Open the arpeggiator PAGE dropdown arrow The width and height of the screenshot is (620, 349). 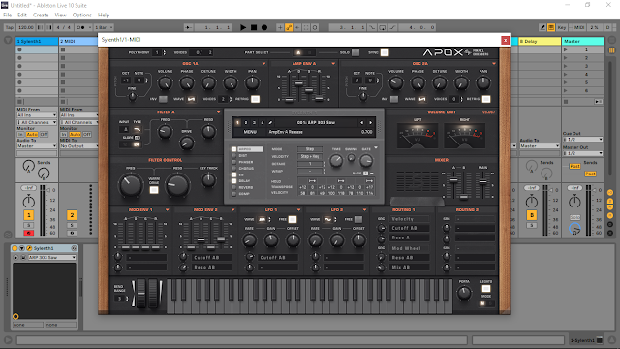[372, 174]
